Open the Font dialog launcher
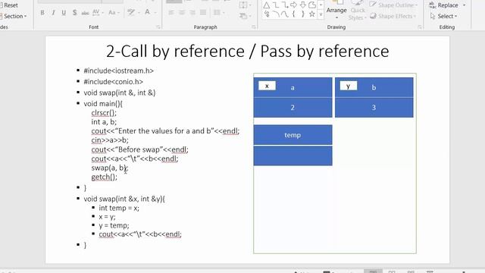This screenshot has height=273, width=485. [x=158, y=27]
